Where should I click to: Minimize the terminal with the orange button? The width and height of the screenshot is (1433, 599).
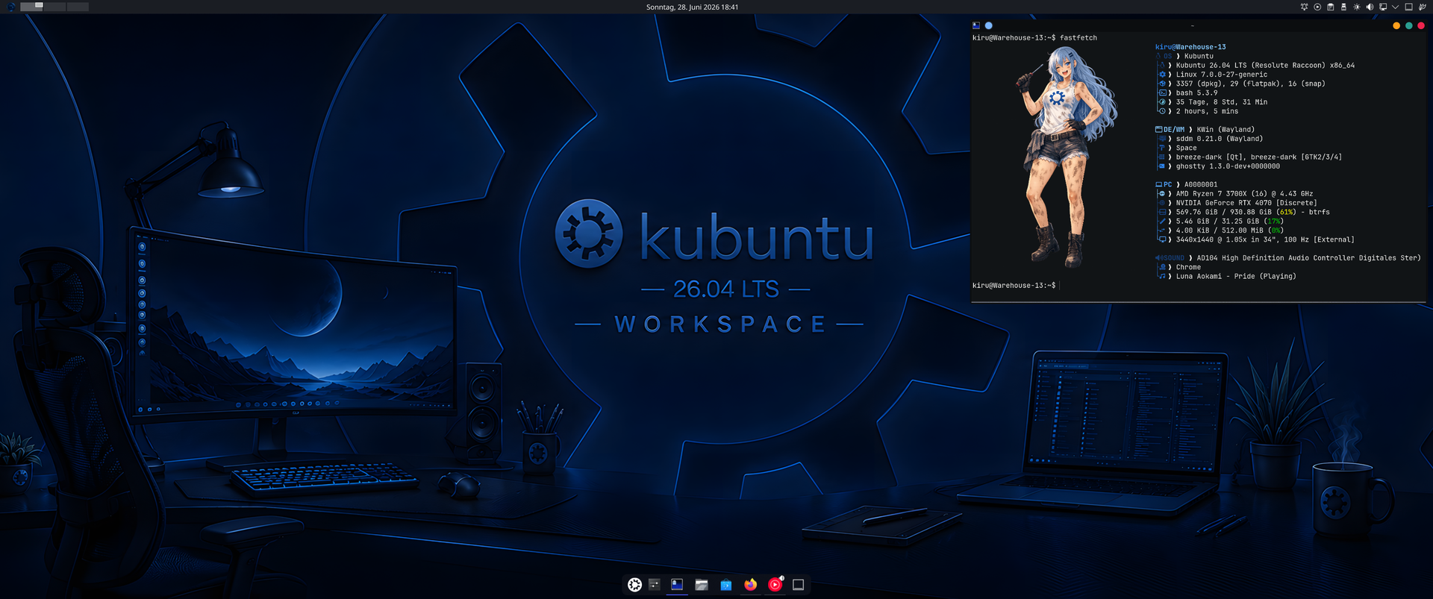pyautogui.click(x=1396, y=25)
